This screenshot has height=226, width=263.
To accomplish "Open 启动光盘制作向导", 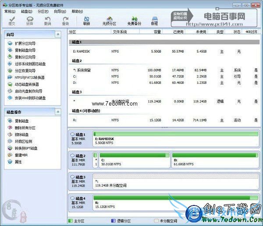I will (25, 91).
